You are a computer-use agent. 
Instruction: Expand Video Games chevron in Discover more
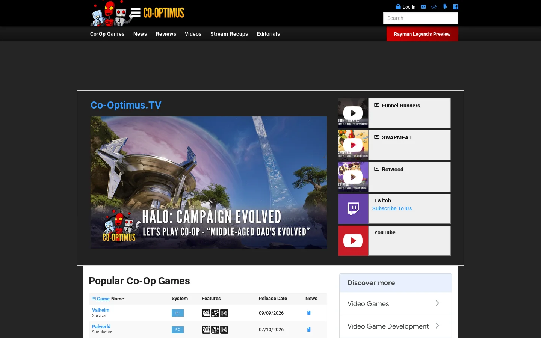pos(437,303)
